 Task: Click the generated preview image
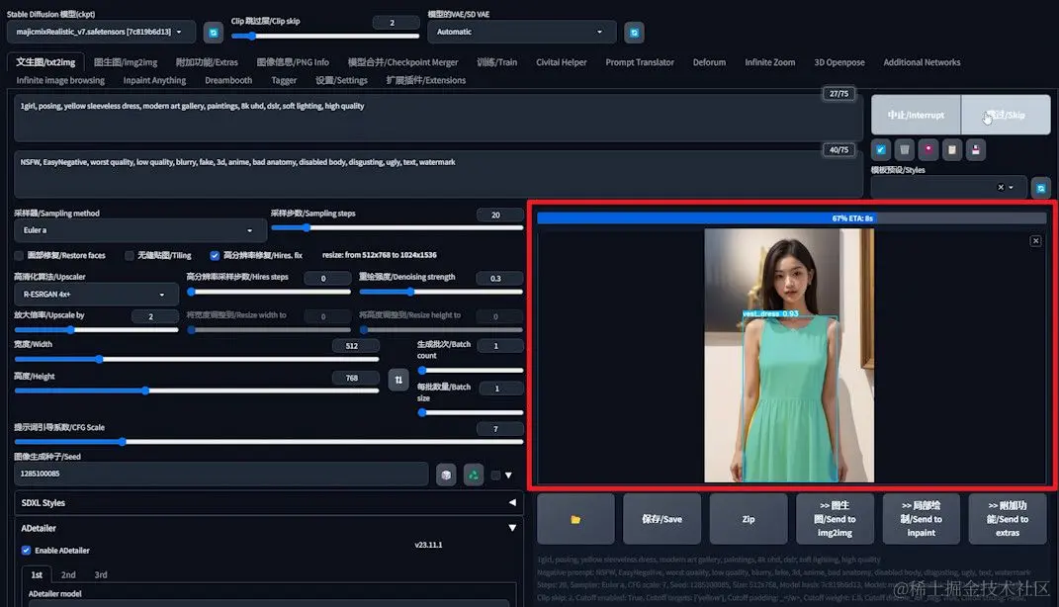789,355
